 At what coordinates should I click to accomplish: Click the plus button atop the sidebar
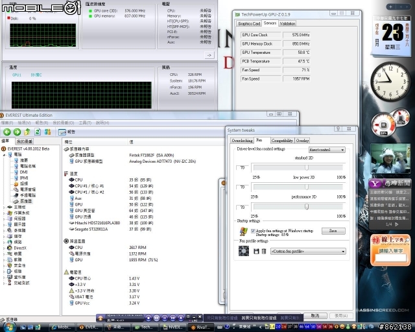[x=390, y=7]
